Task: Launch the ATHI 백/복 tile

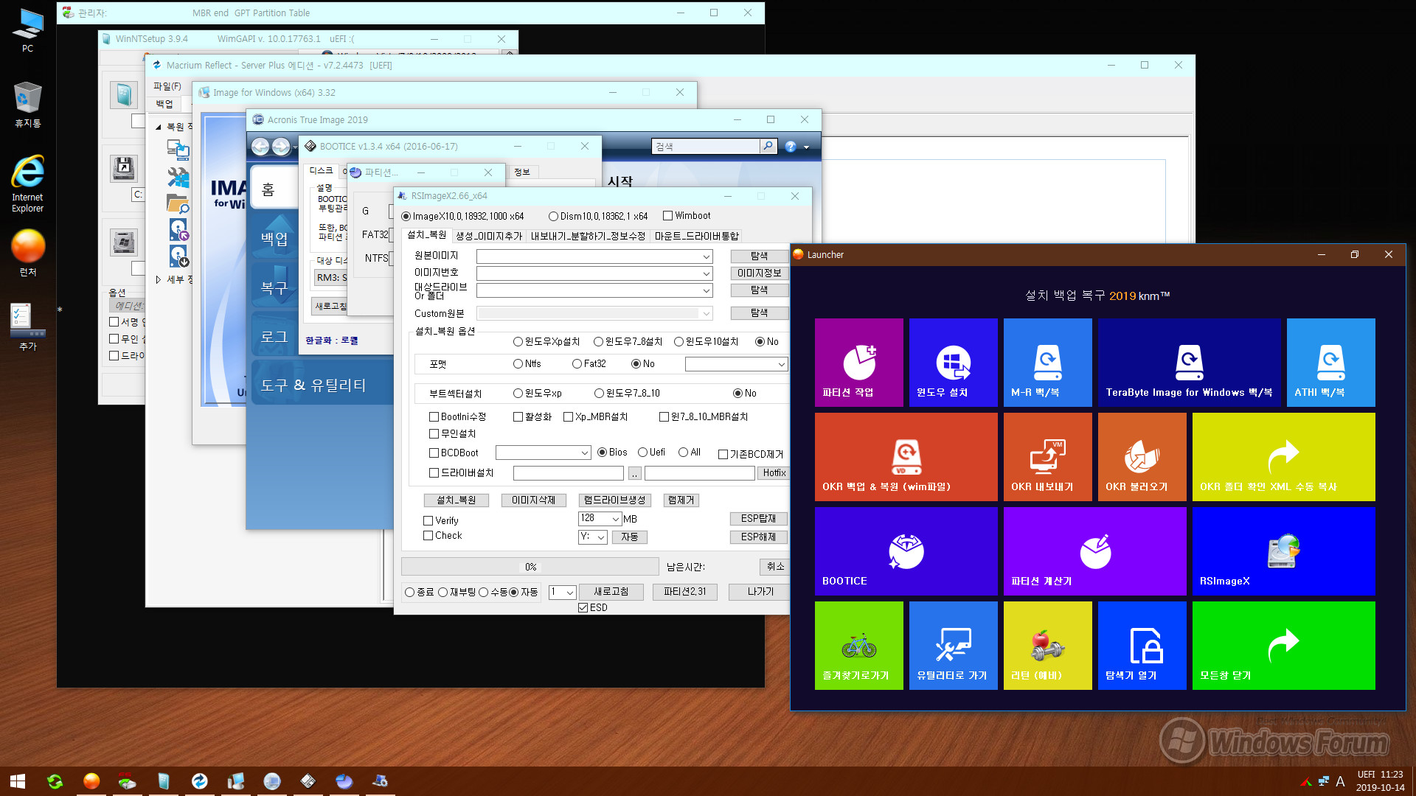Action: pos(1330,362)
